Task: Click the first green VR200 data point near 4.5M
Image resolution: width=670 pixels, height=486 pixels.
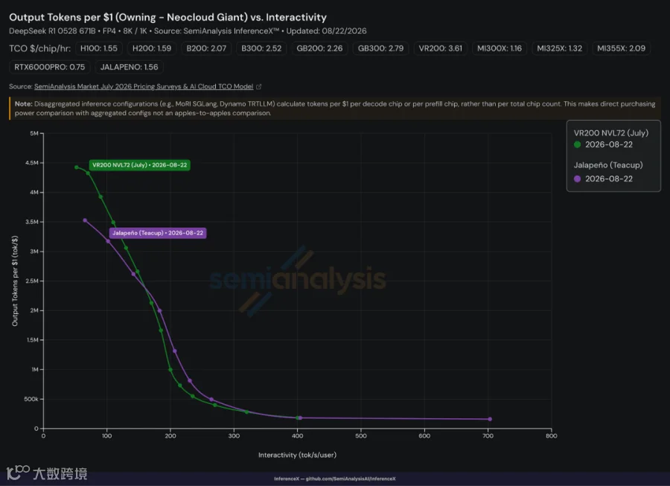Action: pos(77,167)
